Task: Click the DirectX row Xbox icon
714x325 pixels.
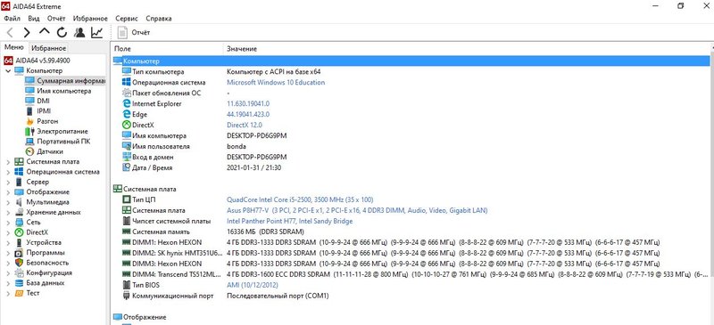Action: coord(127,125)
